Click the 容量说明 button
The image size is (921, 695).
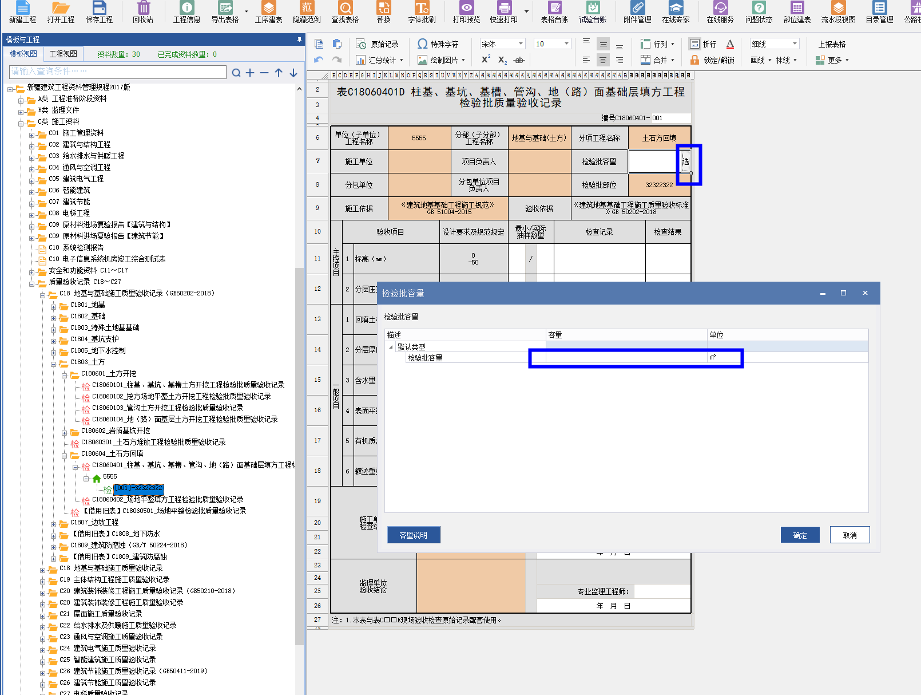click(x=414, y=535)
